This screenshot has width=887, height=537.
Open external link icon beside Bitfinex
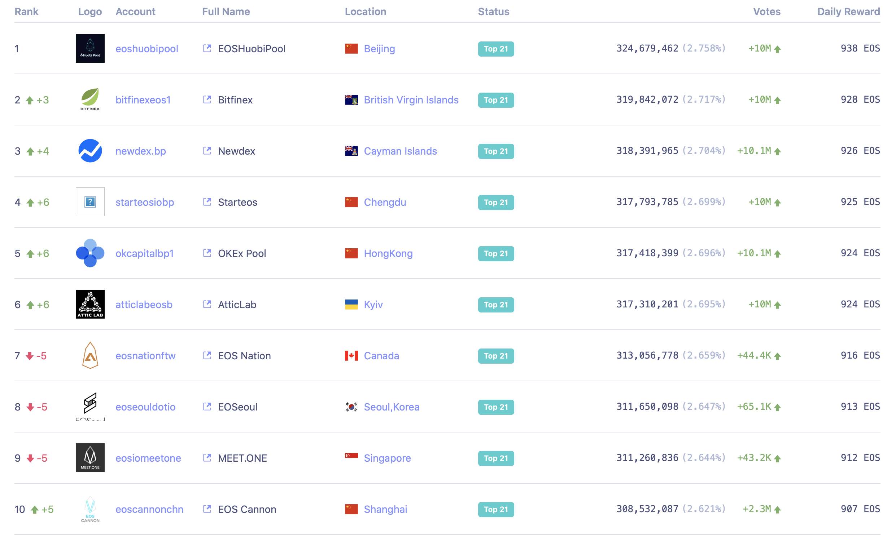207,99
